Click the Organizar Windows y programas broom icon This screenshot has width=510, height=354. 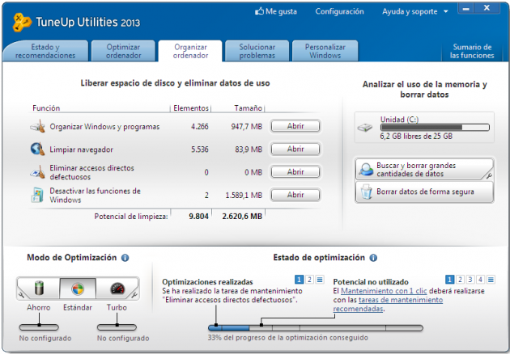pos(38,126)
